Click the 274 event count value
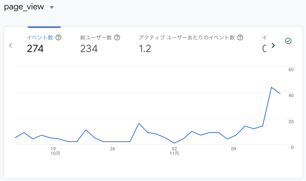 (35, 49)
